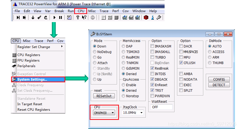239x129 pixels.
Task: Click the single step toolbar icon
Action: (18, 17)
